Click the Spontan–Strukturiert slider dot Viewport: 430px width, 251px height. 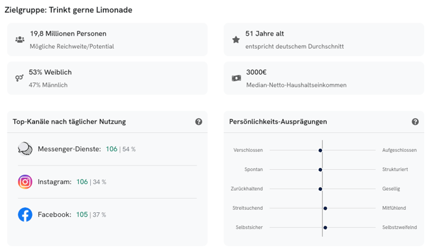coord(320,170)
